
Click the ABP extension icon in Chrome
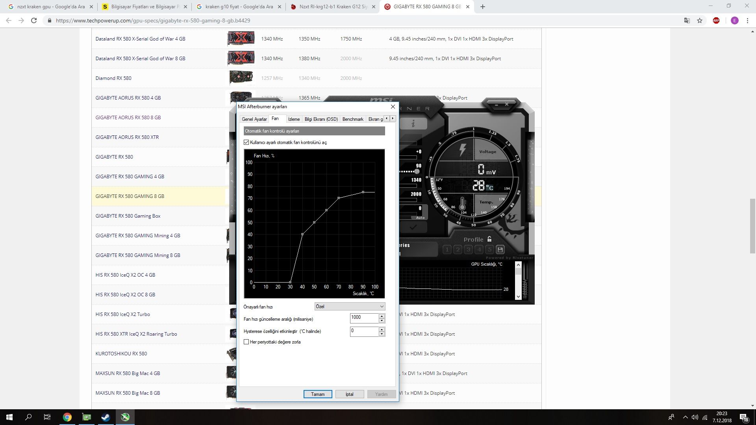[x=716, y=20]
